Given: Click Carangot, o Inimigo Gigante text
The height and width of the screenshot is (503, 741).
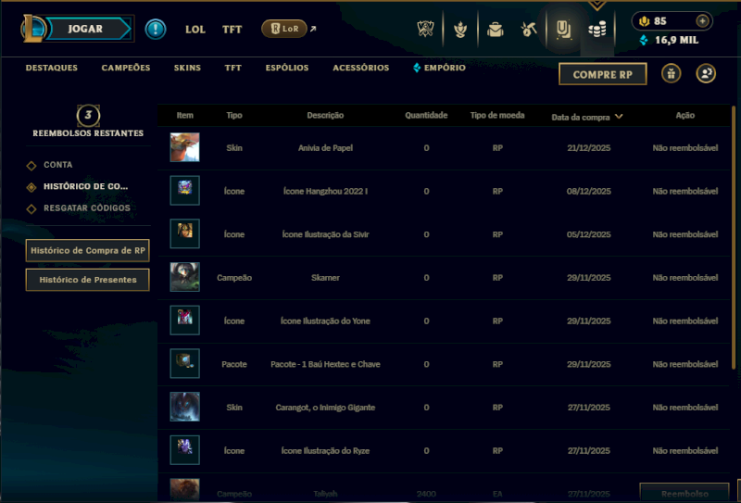Looking at the screenshot, I should point(325,408).
